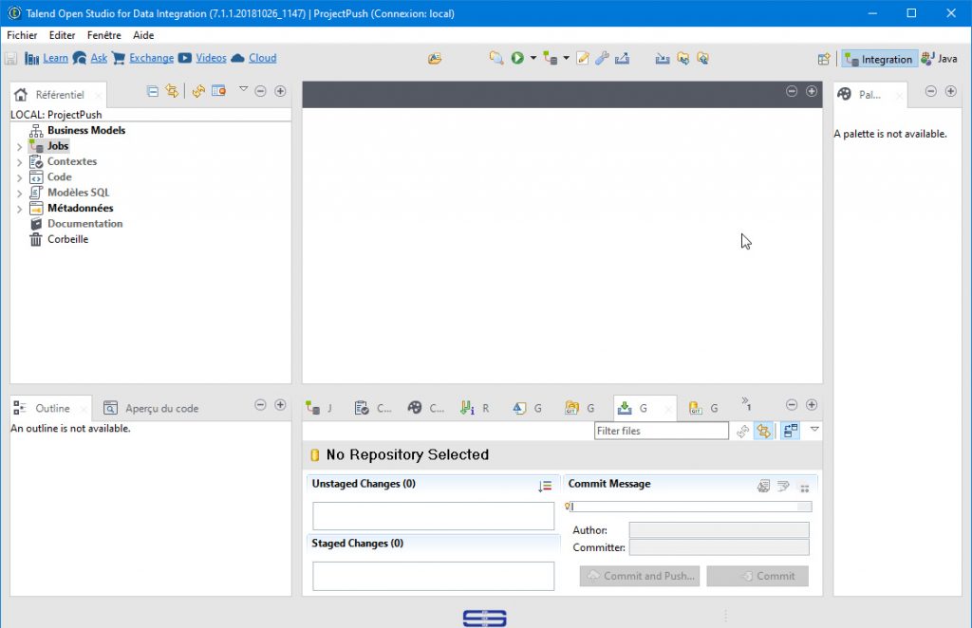This screenshot has width=972, height=628.
Task: Toggle the middle icon in Commit Message header
Action: coord(783,486)
